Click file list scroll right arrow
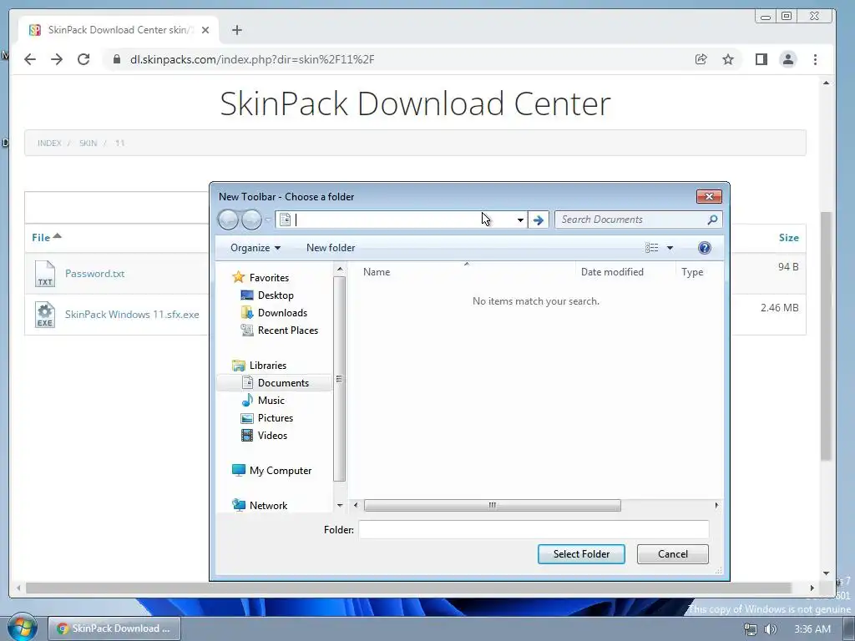855x641 pixels. pyautogui.click(x=716, y=505)
